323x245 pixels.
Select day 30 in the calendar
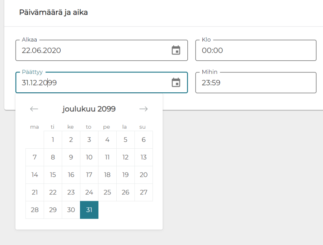[x=71, y=210]
